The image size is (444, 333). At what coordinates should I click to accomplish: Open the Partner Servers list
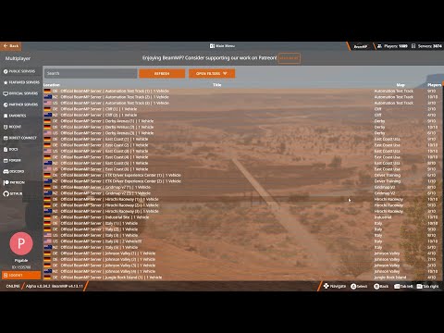coord(20,105)
